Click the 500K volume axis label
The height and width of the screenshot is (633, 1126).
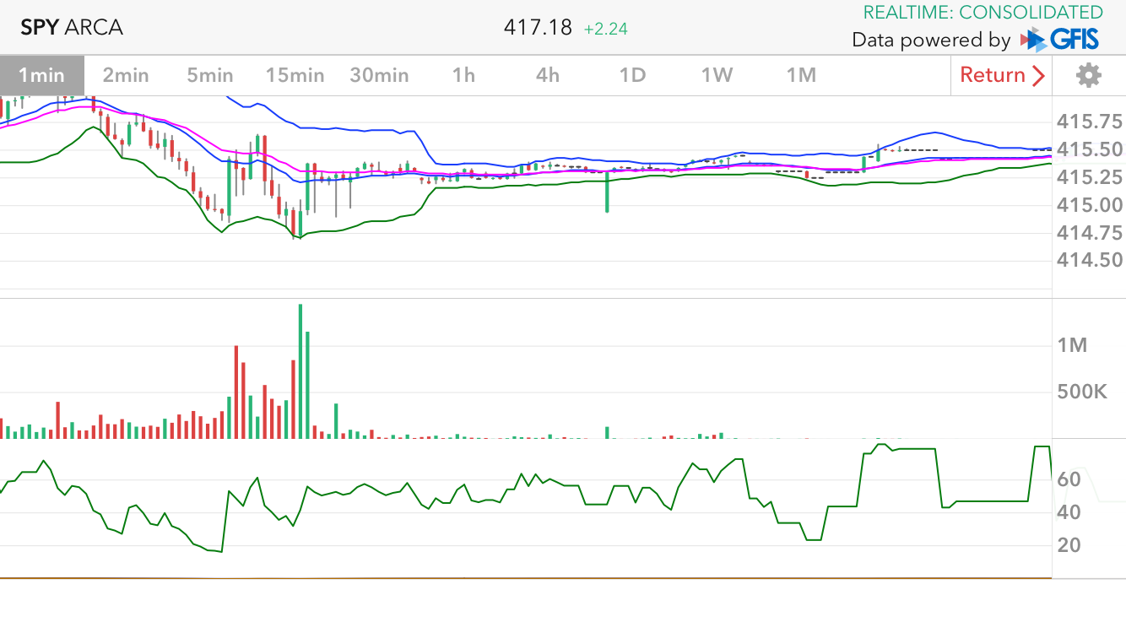[1082, 392]
